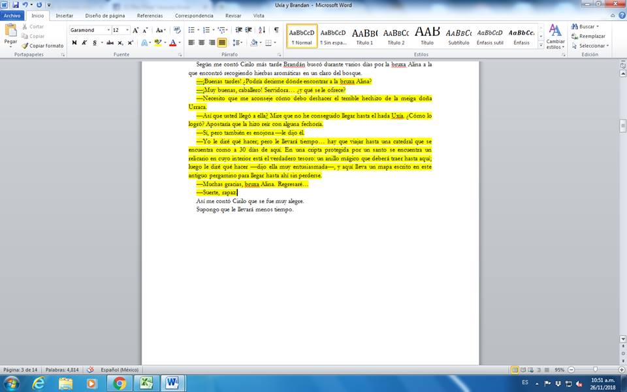Open the Referencias ribbon tab
Viewport: 627px width, 392px height.
pos(150,15)
